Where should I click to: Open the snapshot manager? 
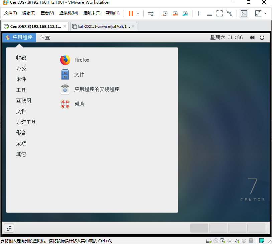(x=185, y=13)
